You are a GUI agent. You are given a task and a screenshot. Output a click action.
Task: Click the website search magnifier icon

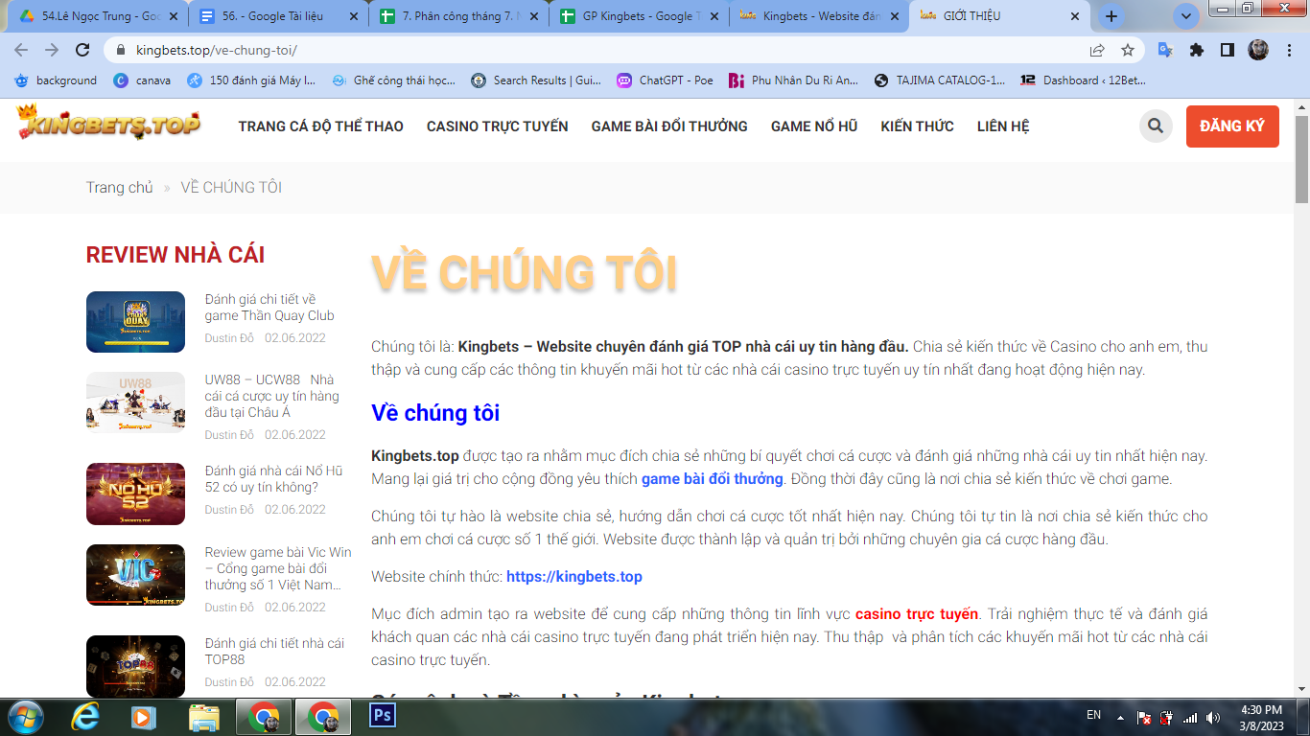(1156, 126)
